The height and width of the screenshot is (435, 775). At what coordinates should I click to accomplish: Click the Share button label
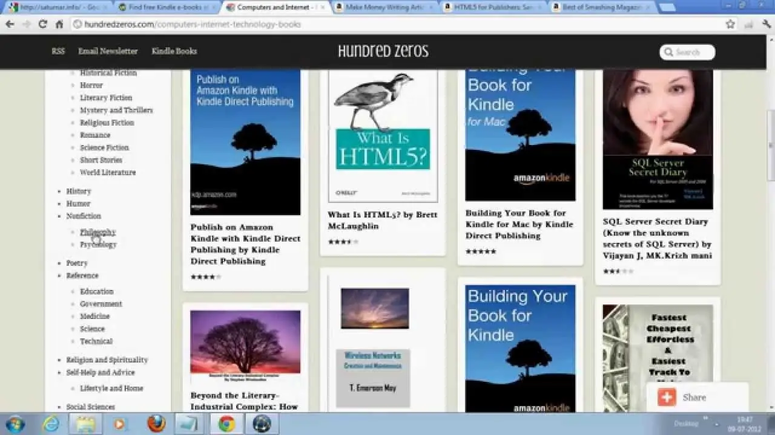694,398
